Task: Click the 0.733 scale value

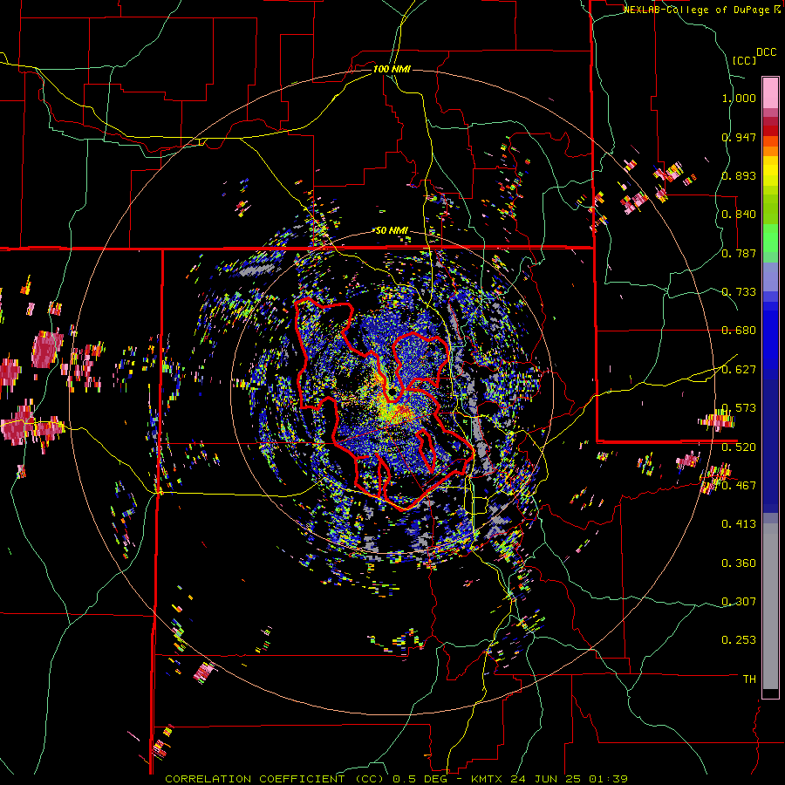Action: point(739,292)
